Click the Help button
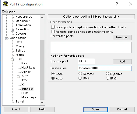 tap(42, 109)
